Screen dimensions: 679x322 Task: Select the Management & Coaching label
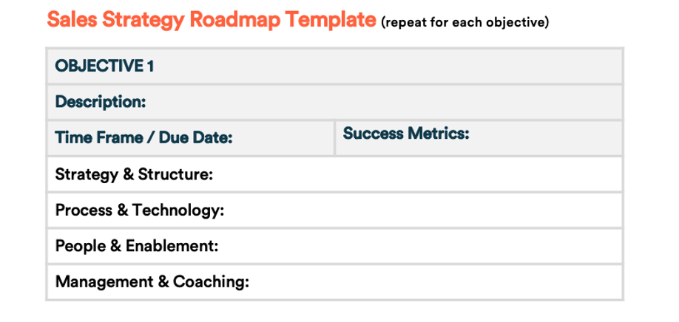(152, 282)
